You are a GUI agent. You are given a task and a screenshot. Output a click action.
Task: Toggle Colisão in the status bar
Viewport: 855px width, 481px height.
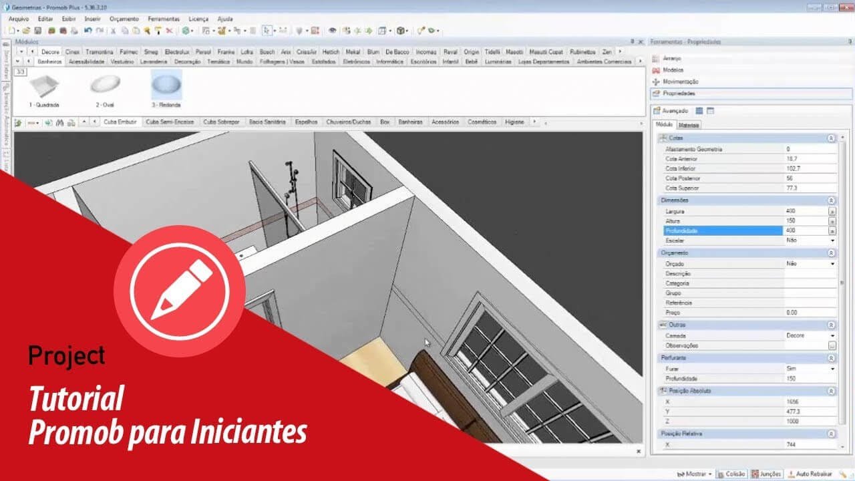click(731, 474)
